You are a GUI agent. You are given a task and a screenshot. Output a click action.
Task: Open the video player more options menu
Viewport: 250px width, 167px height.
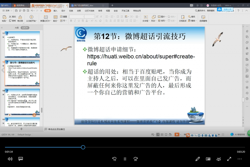(240, 159)
